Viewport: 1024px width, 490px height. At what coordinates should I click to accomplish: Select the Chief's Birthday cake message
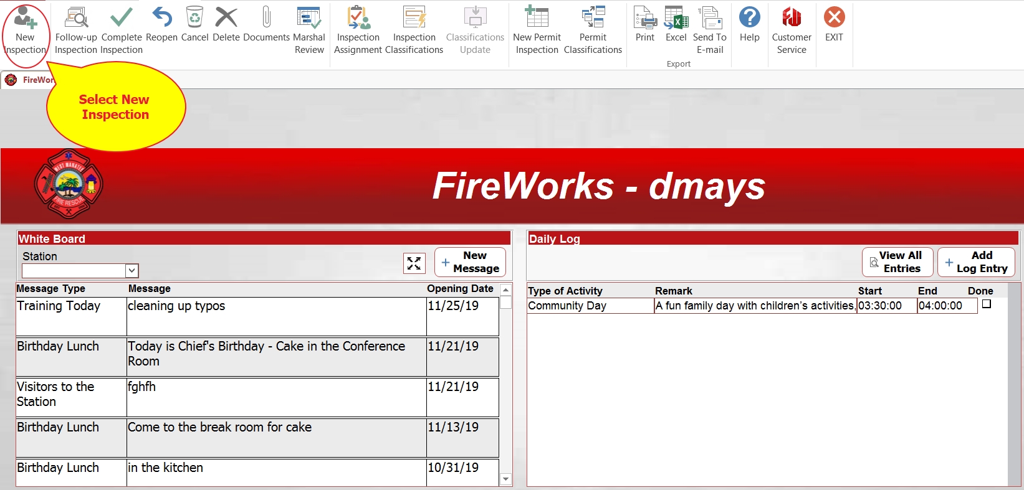[x=277, y=357]
